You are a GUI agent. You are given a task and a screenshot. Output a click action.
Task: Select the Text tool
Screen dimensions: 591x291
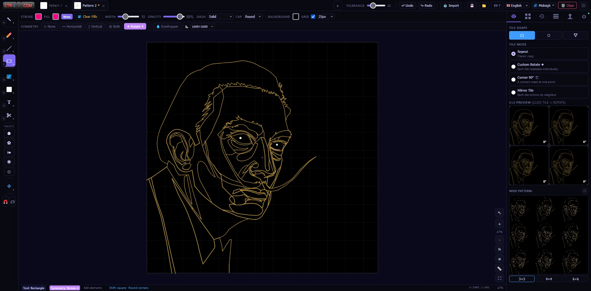(x=9, y=102)
